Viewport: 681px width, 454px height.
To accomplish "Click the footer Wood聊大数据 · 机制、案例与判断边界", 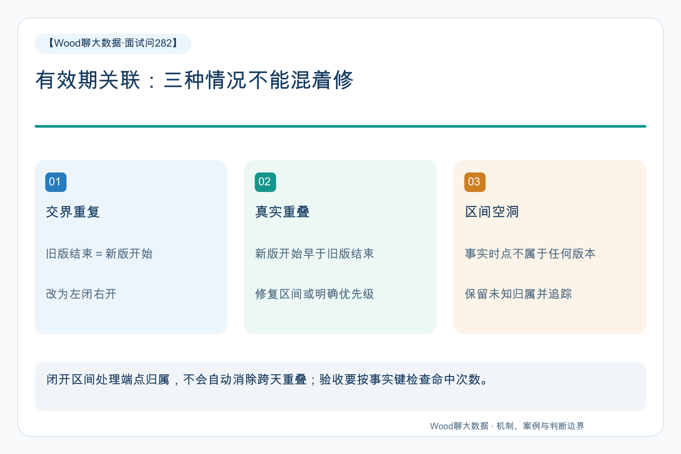I will point(507,426).
